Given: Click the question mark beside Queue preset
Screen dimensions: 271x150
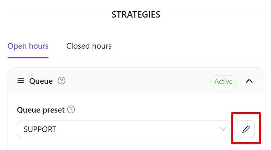Looking at the screenshot, I should click(x=71, y=110).
